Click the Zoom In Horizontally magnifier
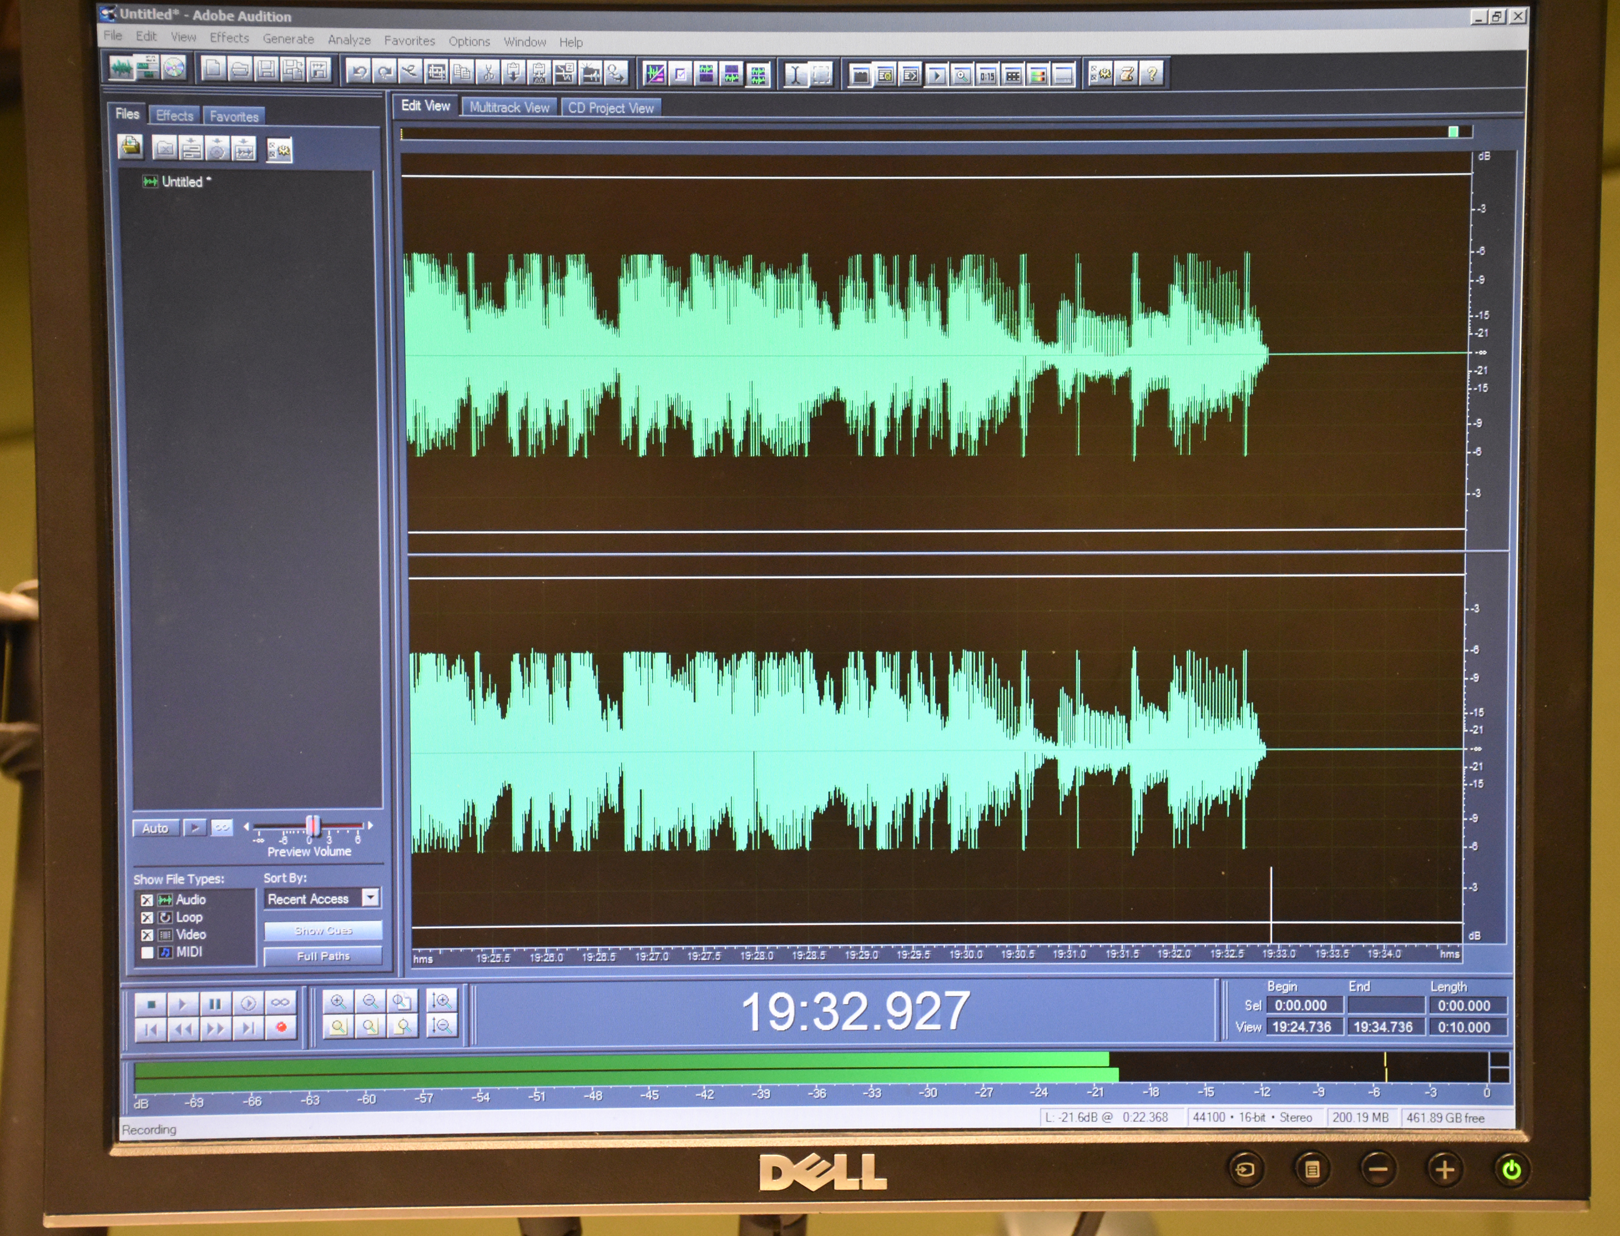 pos(337,1001)
